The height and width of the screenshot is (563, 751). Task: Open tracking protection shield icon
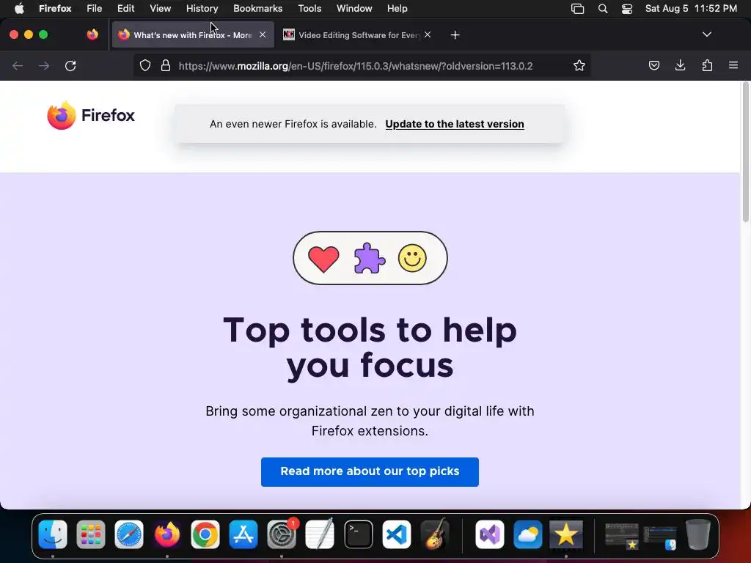[145, 65]
